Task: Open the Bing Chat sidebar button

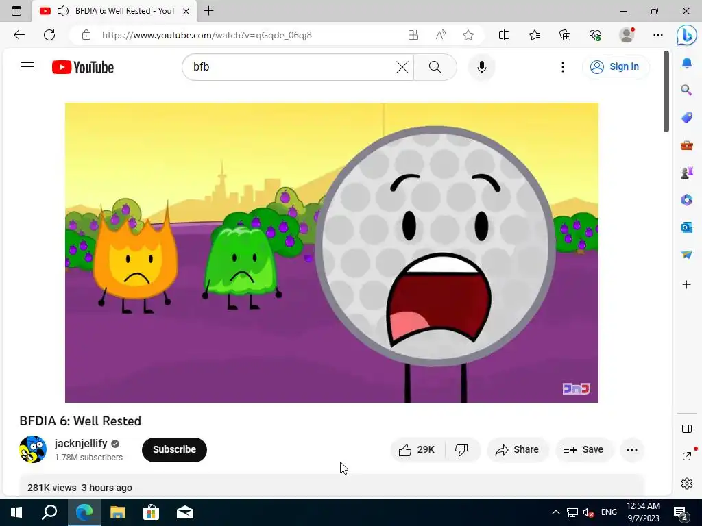Action: 686,36
